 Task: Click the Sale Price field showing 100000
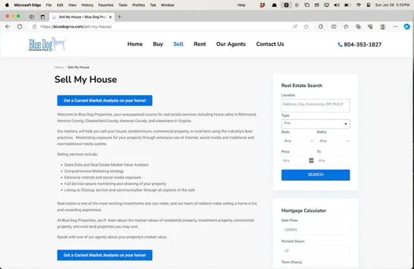pos(316,230)
